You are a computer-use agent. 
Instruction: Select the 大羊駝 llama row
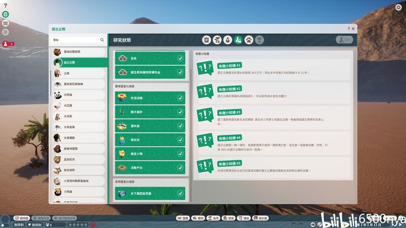tap(79, 117)
